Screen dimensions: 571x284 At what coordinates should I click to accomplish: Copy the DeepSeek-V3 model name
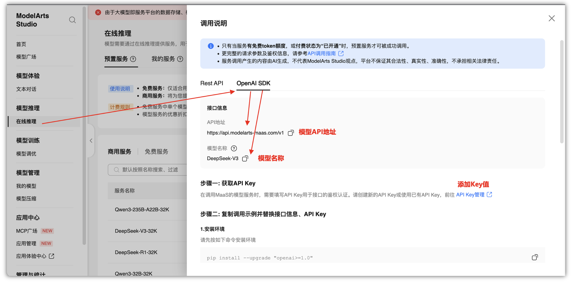(245, 158)
